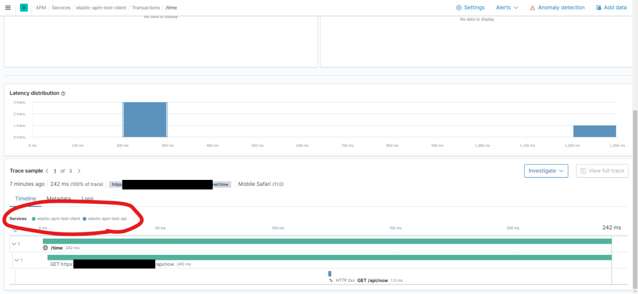
Task: Click the page vertical scrollbar
Action: tap(635, 199)
